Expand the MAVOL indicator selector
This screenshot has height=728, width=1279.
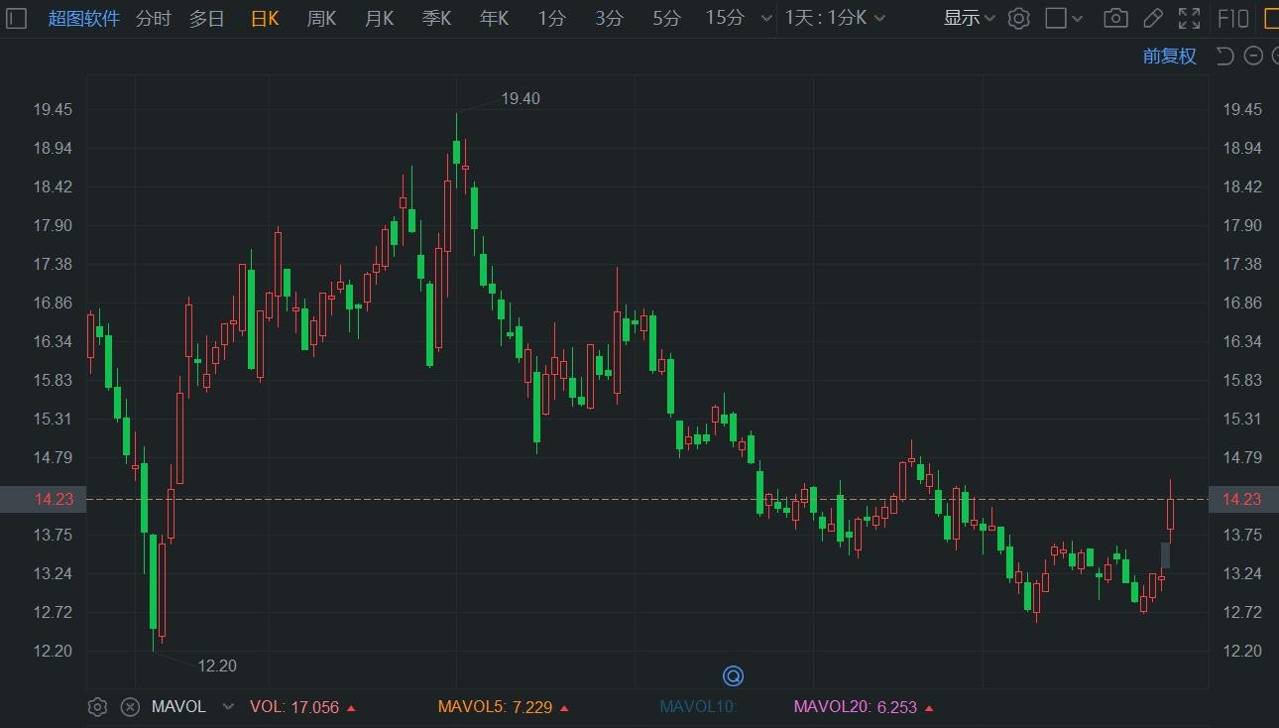(229, 707)
